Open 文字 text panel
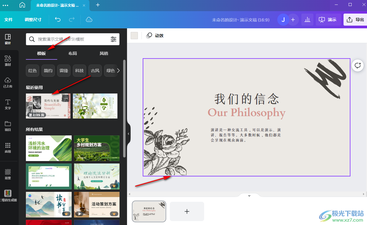The image size is (367, 225). (x=8, y=104)
